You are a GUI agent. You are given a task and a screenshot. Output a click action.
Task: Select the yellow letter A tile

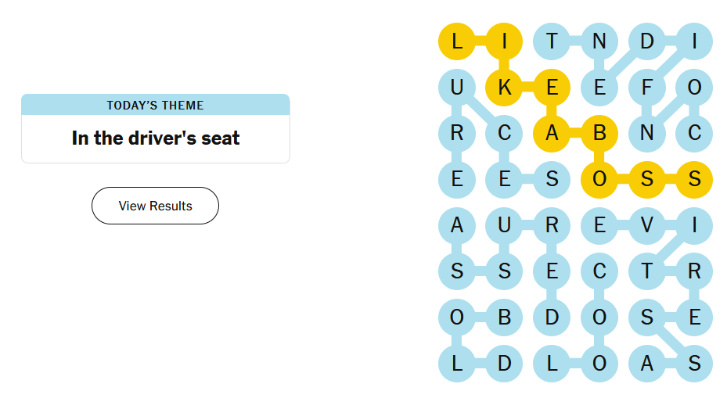(x=552, y=133)
